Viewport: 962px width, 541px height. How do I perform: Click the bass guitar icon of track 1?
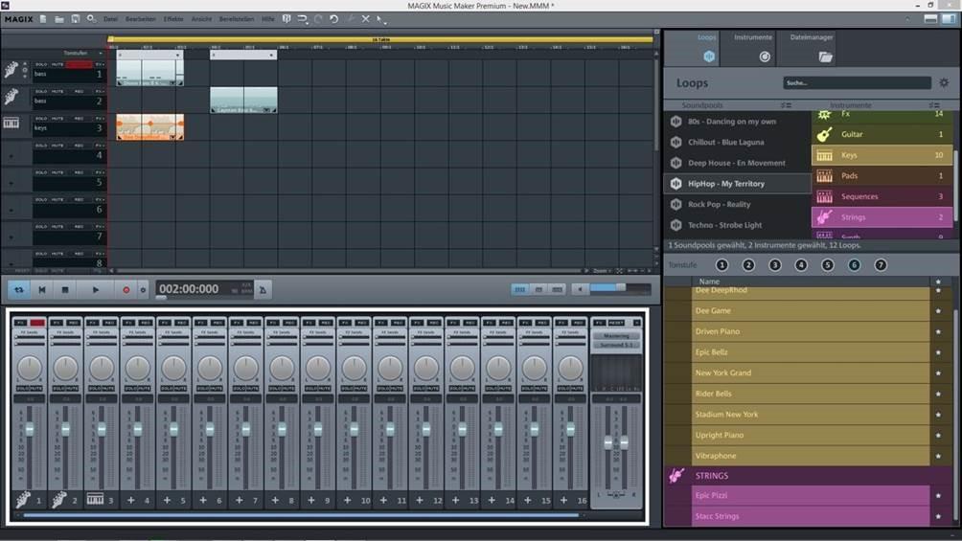pyautogui.click(x=11, y=70)
